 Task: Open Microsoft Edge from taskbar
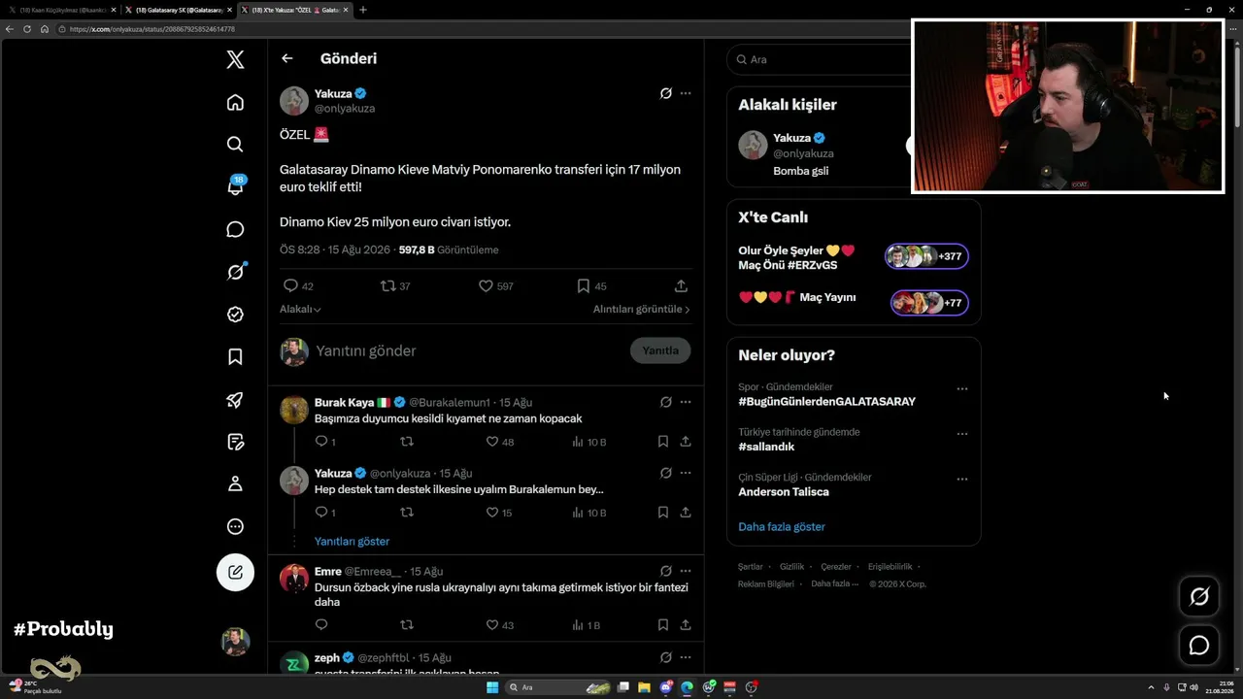[x=688, y=687]
